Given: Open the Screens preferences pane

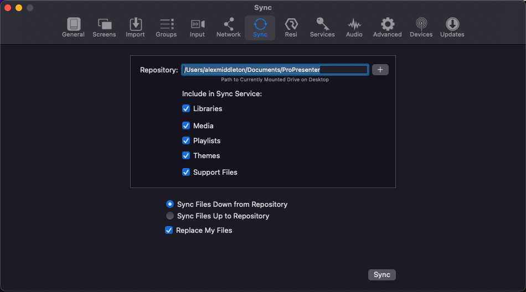Looking at the screenshot, I should (104, 28).
